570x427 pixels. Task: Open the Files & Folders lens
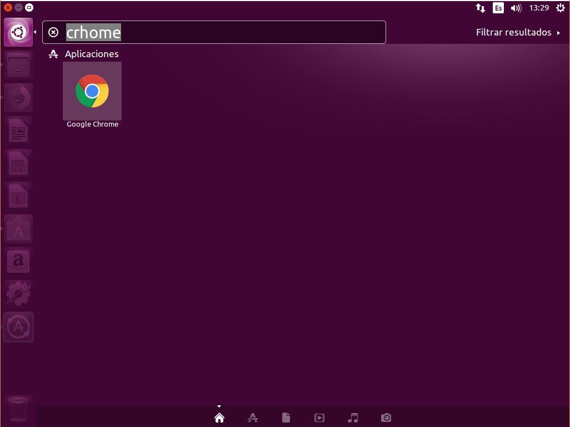(286, 418)
